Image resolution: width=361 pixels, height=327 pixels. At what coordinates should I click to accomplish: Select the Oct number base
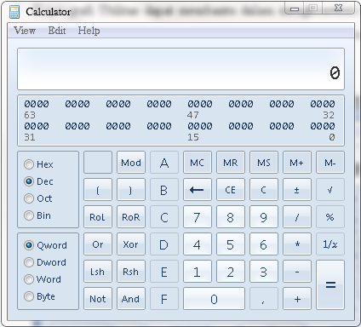pos(38,198)
